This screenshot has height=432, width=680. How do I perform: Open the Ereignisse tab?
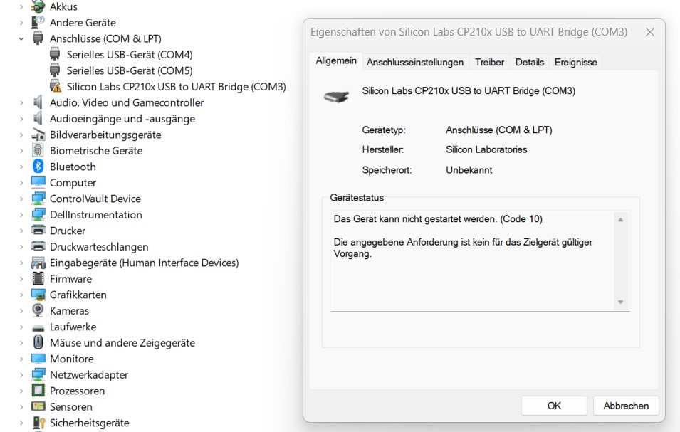tap(575, 63)
